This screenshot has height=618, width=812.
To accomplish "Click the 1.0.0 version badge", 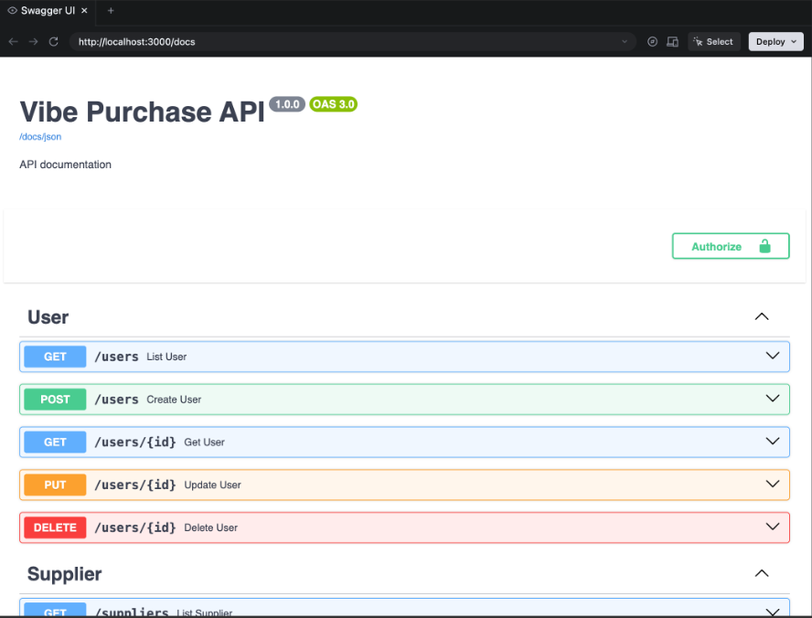I will click(x=287, y=104).
